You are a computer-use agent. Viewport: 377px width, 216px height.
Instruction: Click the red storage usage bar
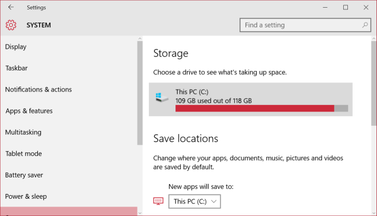tap(255, 109)
